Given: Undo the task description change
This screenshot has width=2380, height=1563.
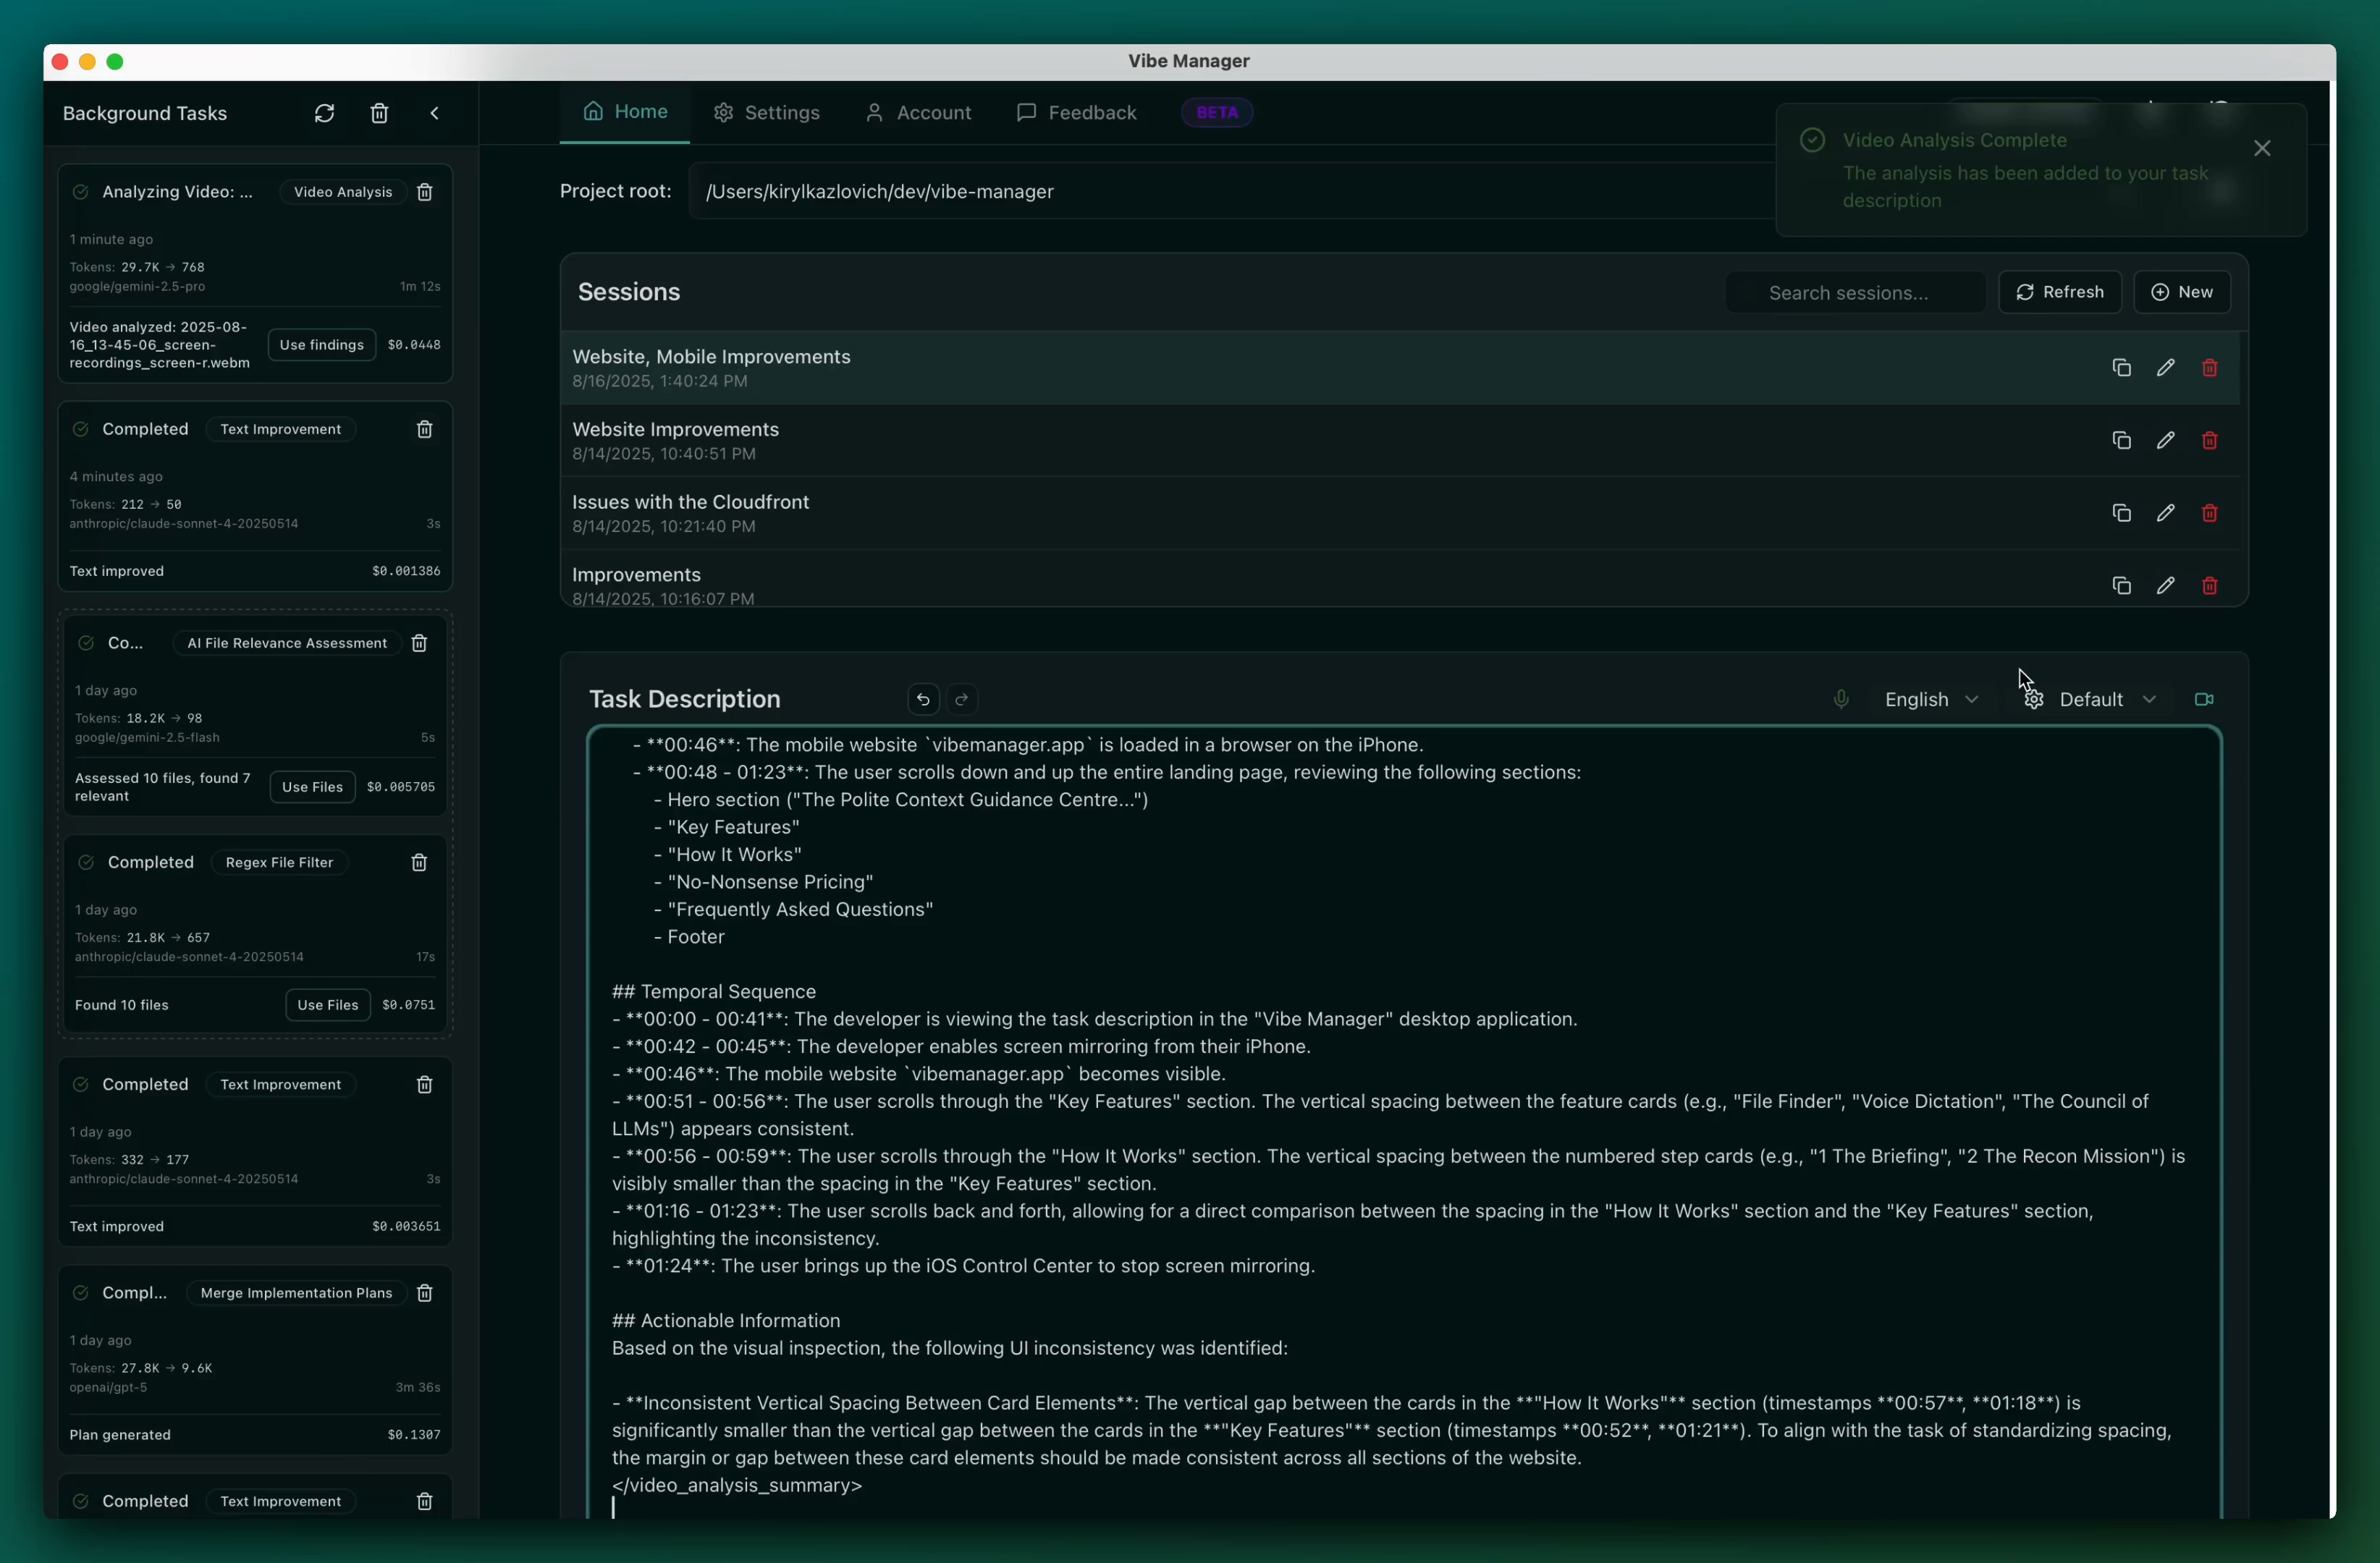Looking at the screenshot, I should [923, 700].
